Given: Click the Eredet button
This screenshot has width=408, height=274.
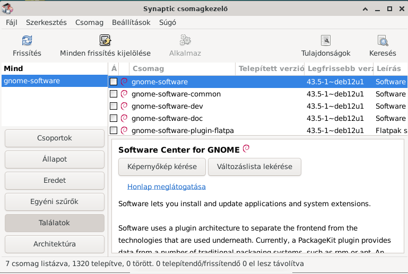Looking at the screenshot, I should pyautogui.click(x=55, y=180).
